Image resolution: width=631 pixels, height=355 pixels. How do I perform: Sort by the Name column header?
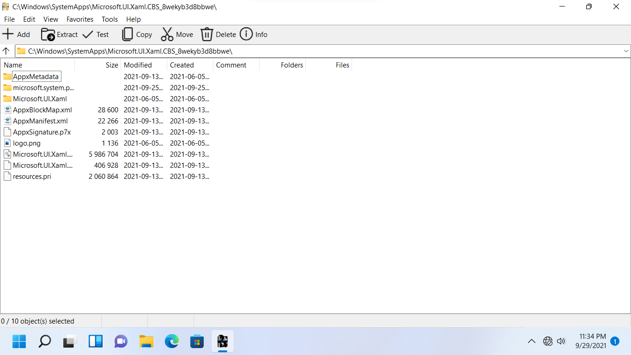37,65
